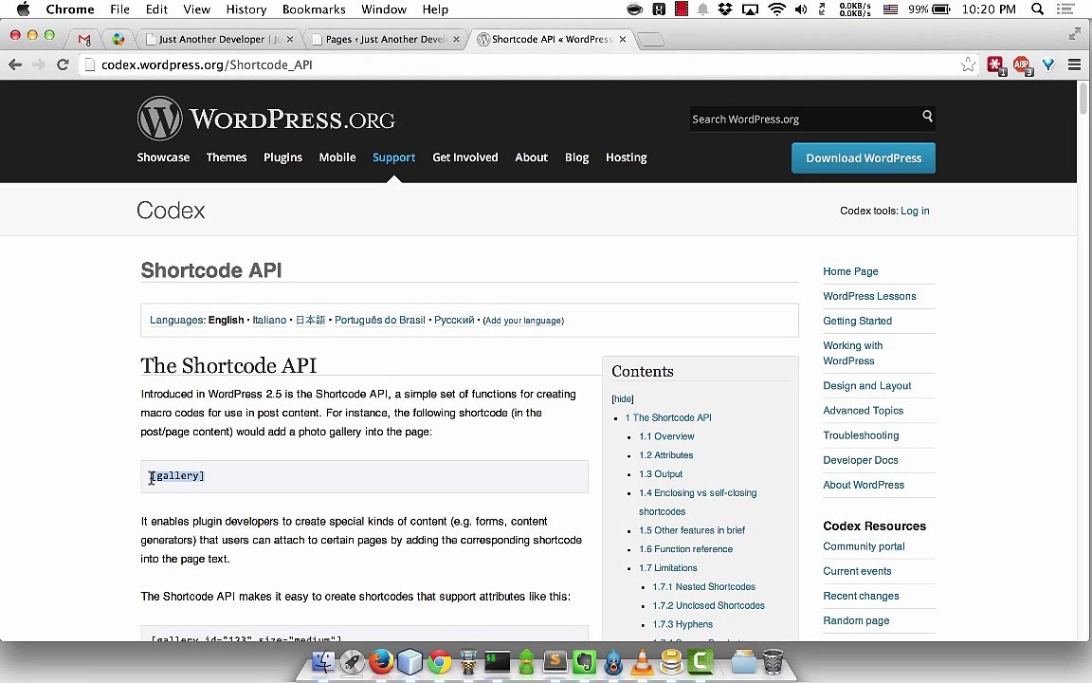Switch language to Português do Brasil
The height and width of the screenshot is (683, 1092).
pos(379,320)
